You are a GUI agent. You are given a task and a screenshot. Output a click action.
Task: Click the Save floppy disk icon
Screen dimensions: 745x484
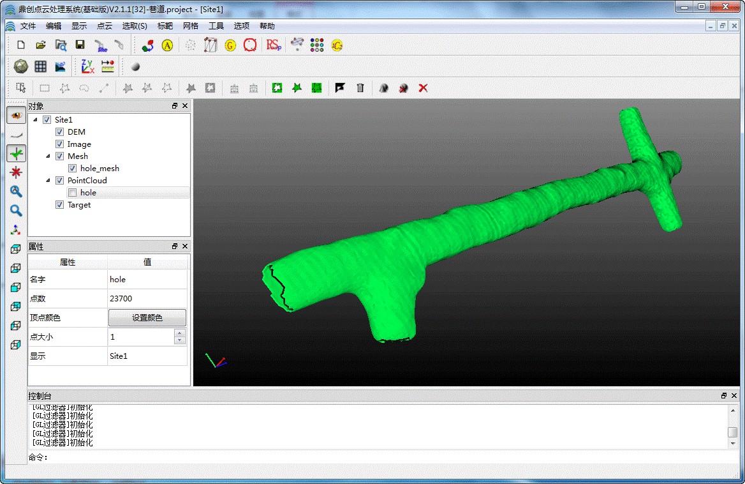coord(80,45)
